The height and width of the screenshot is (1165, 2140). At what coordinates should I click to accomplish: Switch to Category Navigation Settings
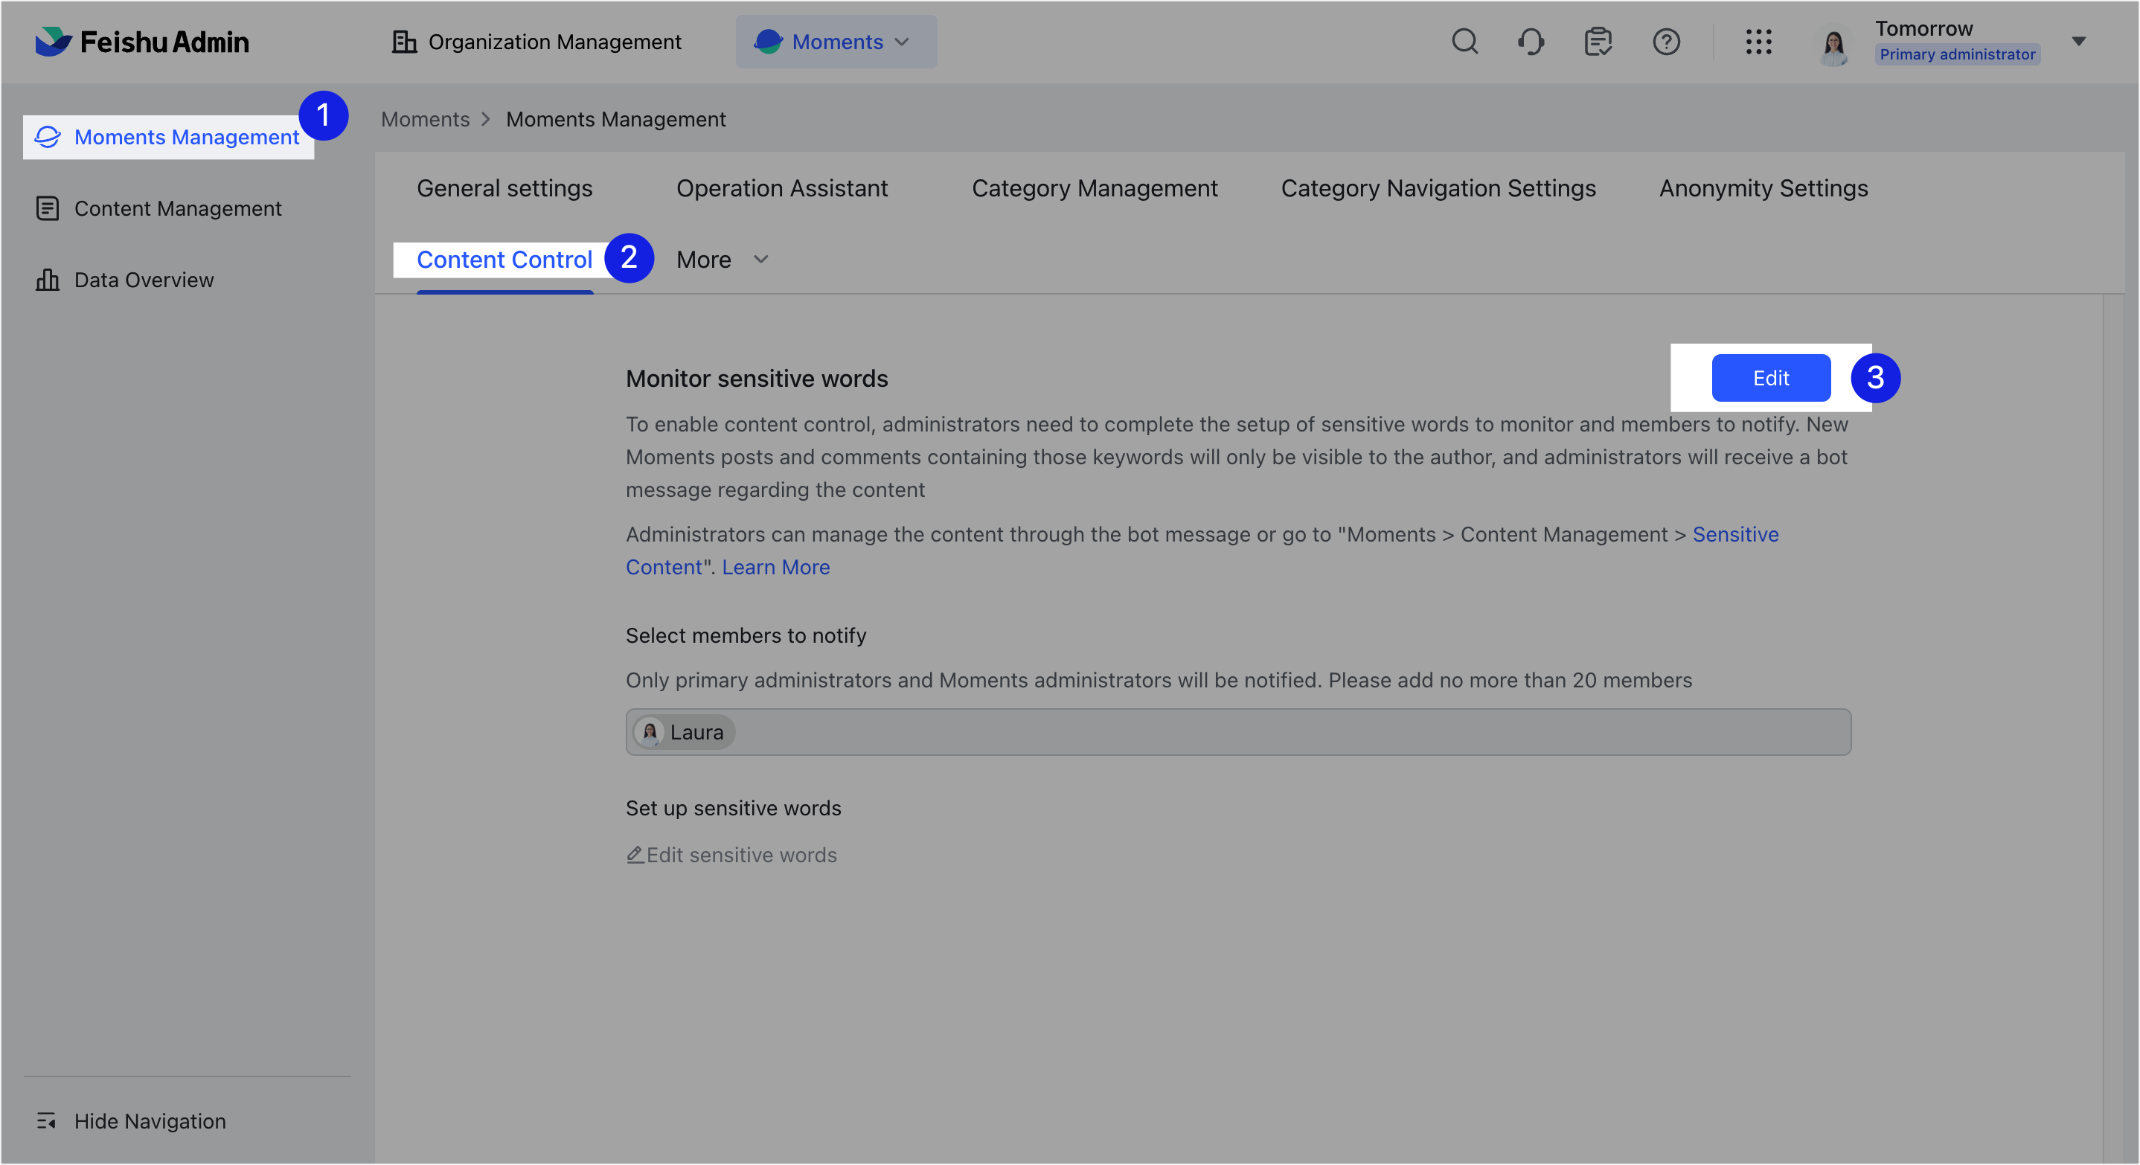[1438, 187]
